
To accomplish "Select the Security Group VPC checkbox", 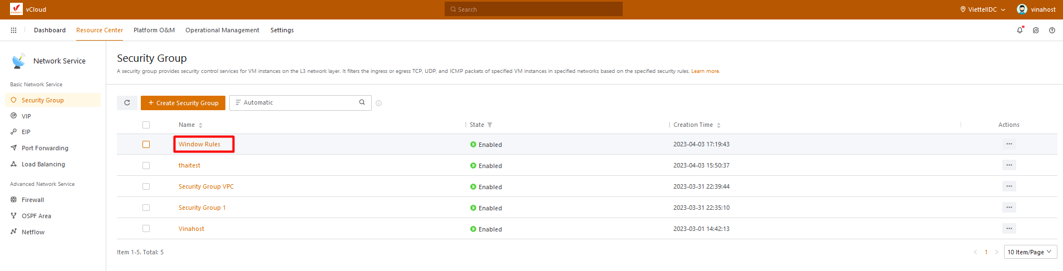I will 146,187.
